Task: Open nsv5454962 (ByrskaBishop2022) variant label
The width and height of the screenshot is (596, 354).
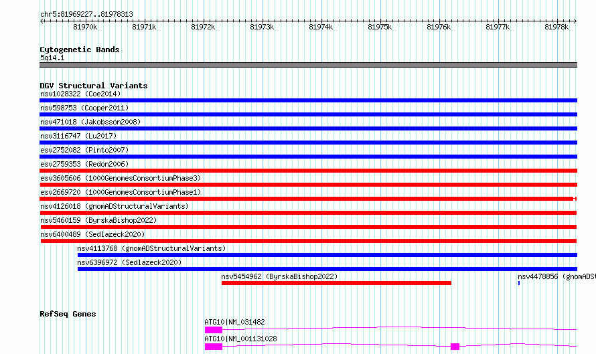Action: point(279,276)
